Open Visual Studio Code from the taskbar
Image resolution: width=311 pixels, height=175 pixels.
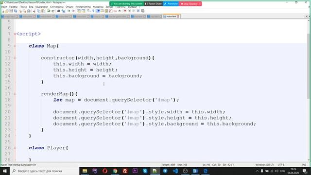point(175,171)
